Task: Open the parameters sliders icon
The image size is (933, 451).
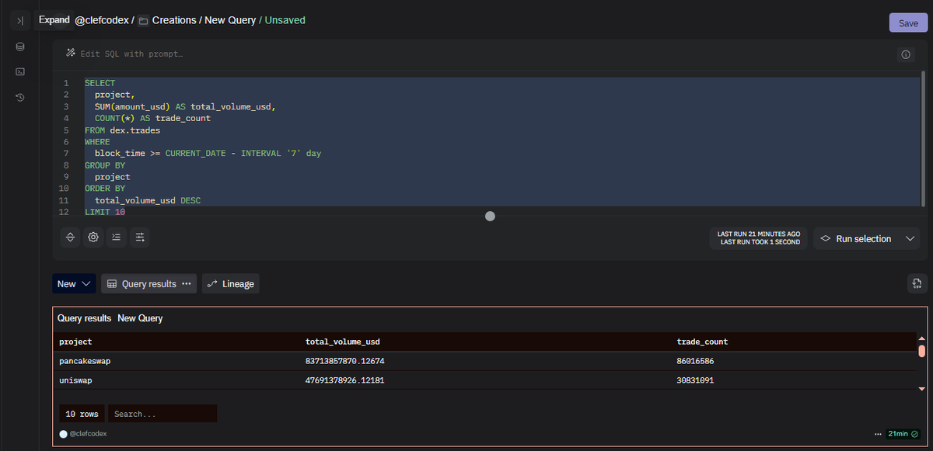Action: [140, 237]
